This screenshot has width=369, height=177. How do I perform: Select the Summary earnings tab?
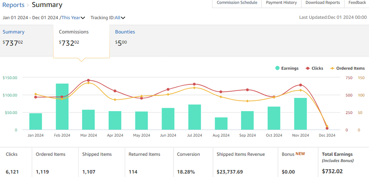pos(14,32)
